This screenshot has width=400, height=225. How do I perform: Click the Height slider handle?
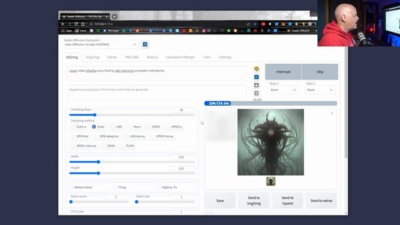(99, 173)
